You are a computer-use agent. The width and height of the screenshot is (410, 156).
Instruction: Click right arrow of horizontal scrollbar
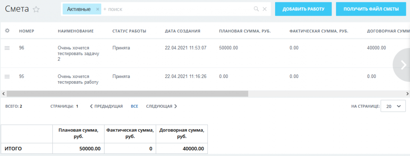(x=407, y=94)
